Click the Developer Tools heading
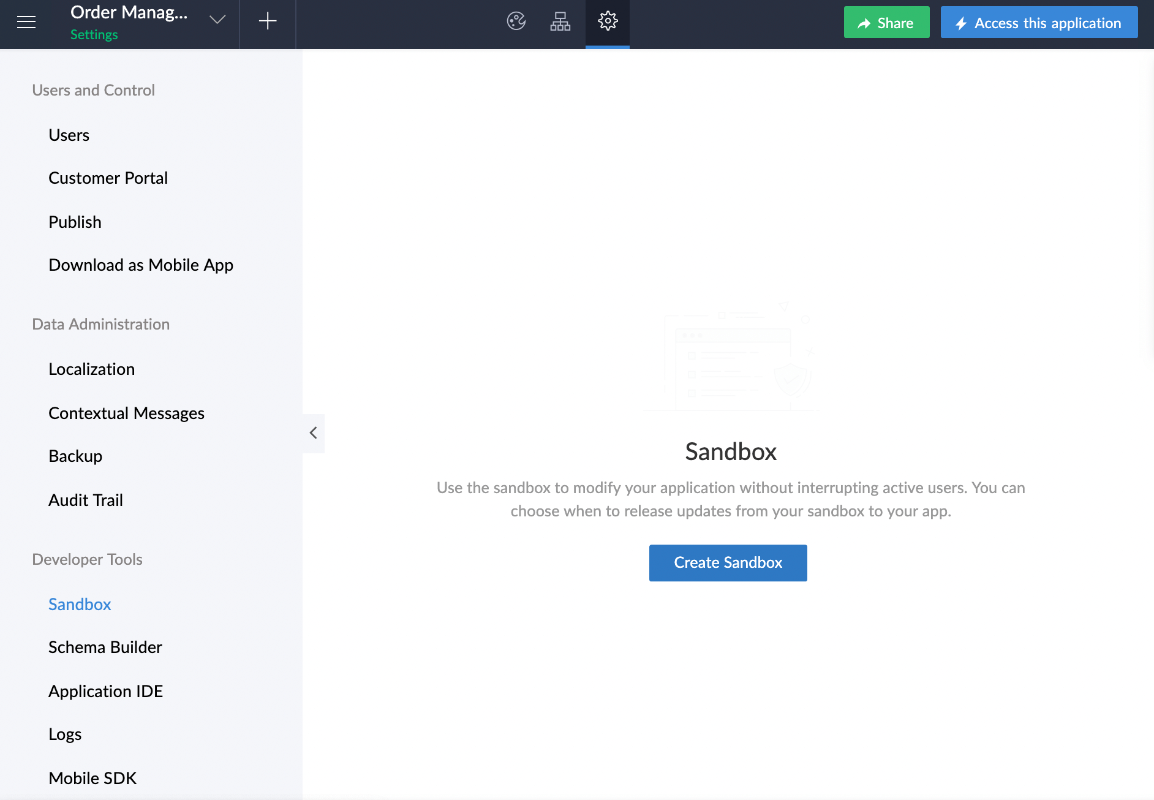The image size is (1154, 800). tap(87, 560)
